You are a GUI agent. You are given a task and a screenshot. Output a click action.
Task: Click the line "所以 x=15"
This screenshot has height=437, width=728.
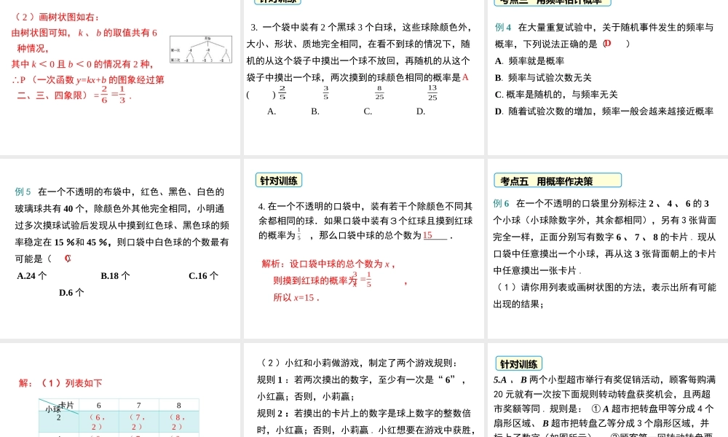(296, 298)
